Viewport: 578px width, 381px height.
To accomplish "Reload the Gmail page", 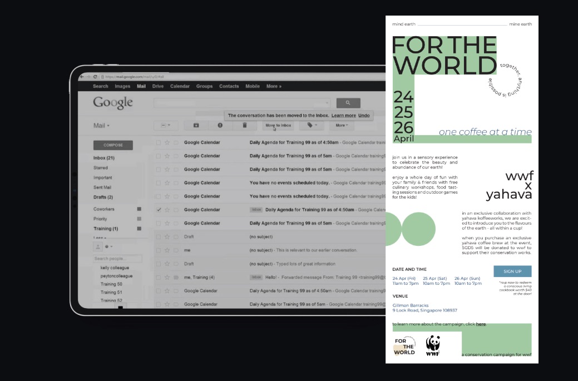I will point(95,77).
